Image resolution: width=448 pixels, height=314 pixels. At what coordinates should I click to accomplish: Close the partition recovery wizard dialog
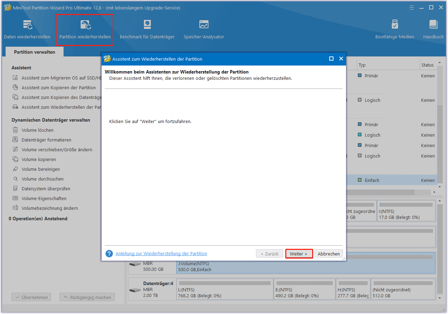(341, 59)
